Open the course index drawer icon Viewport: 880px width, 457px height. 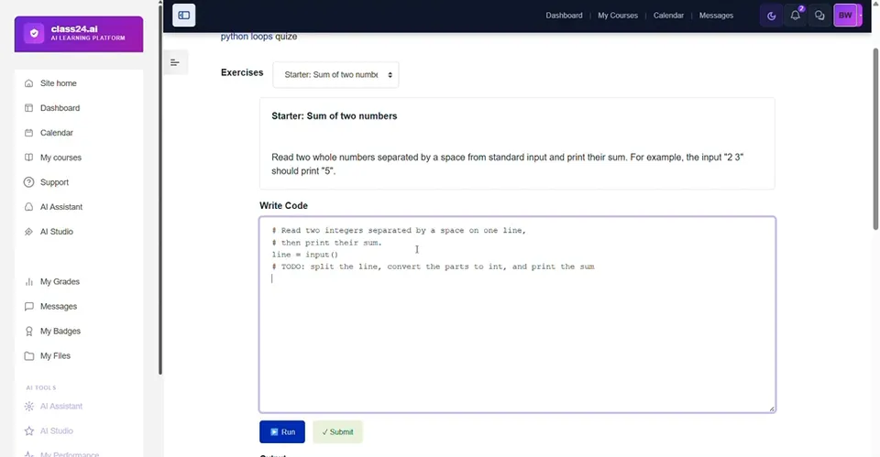(x=175, y=62)
